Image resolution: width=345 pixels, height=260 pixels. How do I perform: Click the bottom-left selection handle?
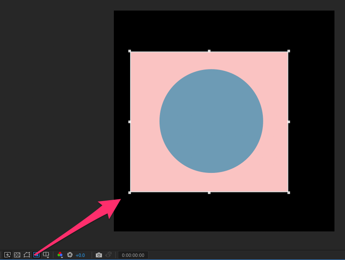pyautogui.click(x=130, y=193)
